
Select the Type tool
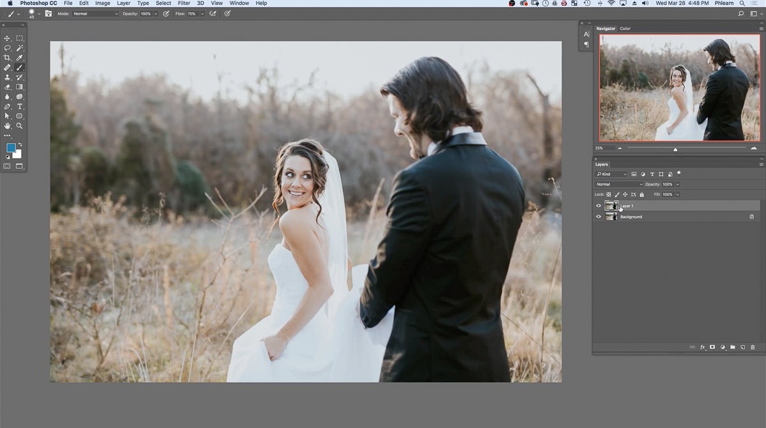pos(20,106)
